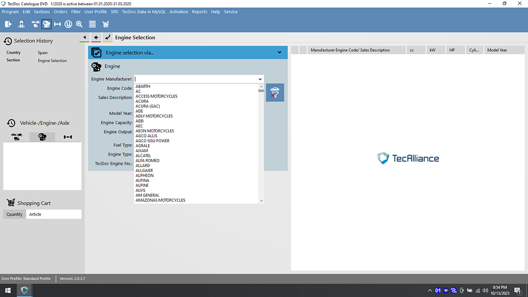This screenshot has height=297, width=528.
Task: Click the magnifier search icon in toolbar
Action: pos(79,24)
